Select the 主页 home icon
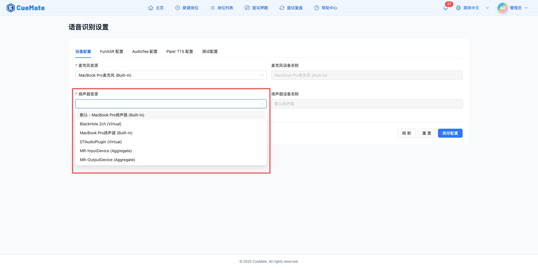This screenshot has height=268, width=538. (151, 8)
